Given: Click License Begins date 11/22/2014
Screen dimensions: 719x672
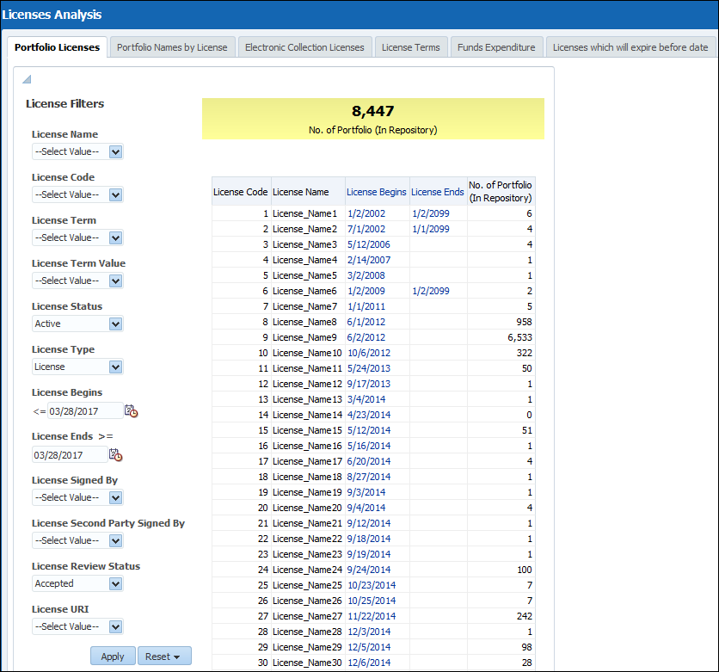Looking at the screenshot, I should [x=372, y=616].
